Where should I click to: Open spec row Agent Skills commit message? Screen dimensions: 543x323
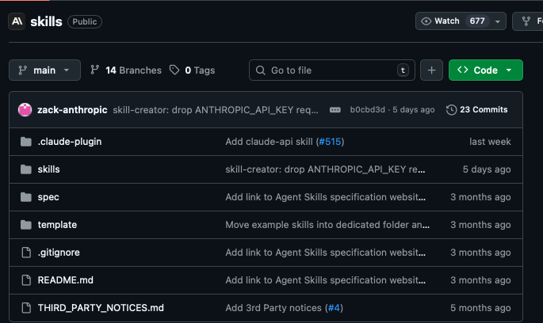point(326,197)
